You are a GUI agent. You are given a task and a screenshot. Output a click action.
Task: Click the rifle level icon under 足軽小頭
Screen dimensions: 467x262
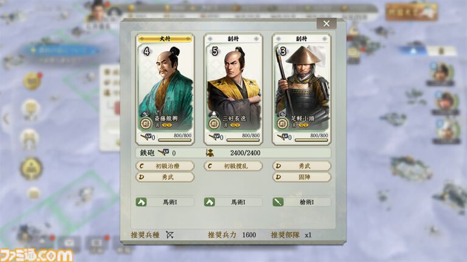point(283,137)
